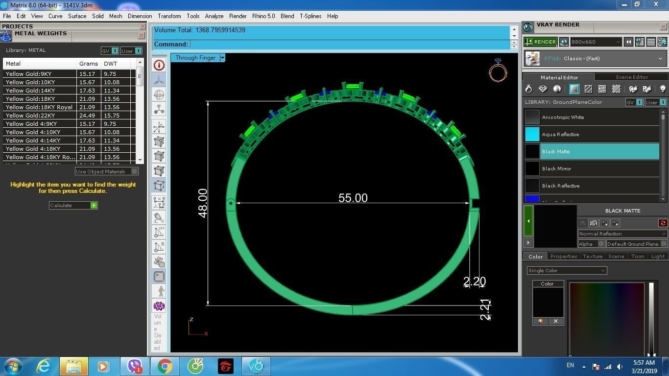This screenshot has height=376, width=669.
Task: Open the Analyze menu
Action: point(214,16)
